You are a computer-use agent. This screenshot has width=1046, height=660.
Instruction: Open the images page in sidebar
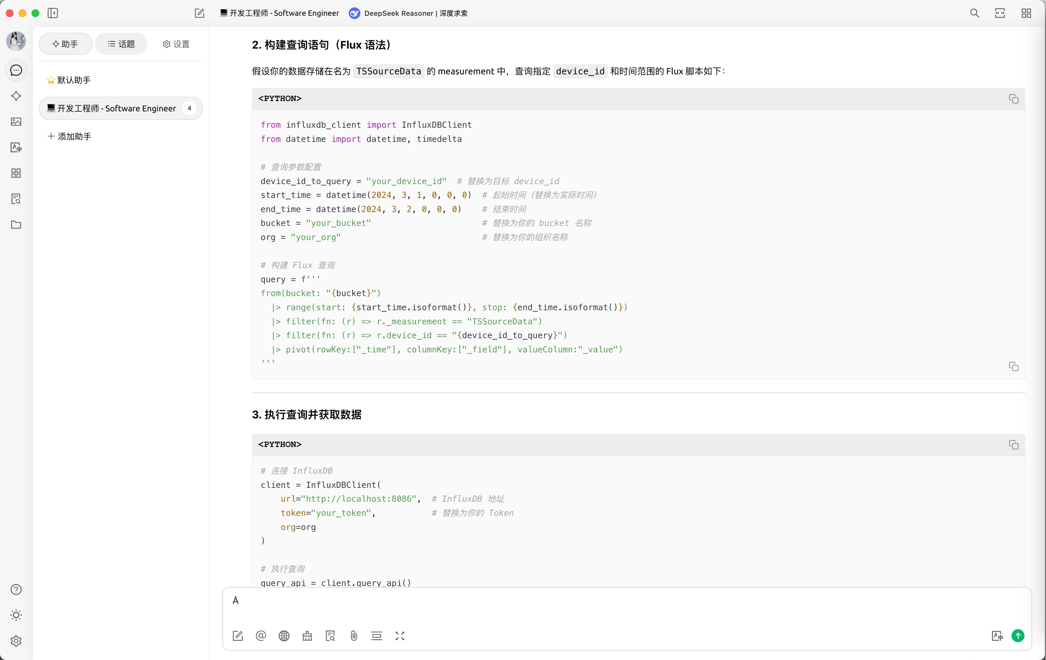click(16, 122)
